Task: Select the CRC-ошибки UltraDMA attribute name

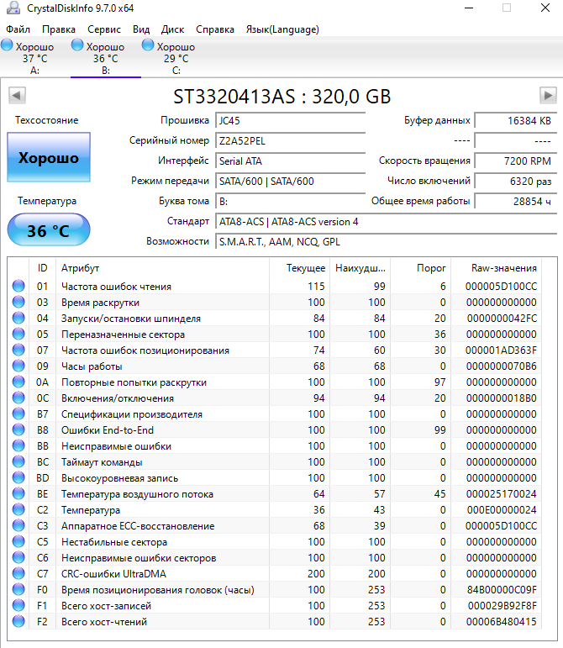Action: (113, 574)
